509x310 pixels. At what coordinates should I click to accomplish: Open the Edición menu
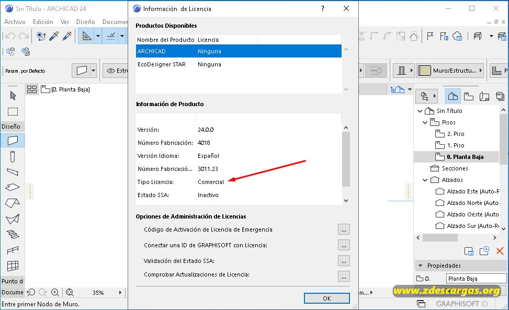43,22
